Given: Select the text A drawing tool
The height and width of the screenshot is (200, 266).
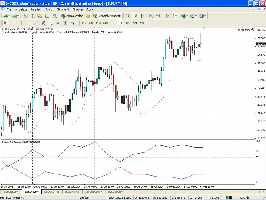Looking at the screenshot, I should (x=58, y=23).
